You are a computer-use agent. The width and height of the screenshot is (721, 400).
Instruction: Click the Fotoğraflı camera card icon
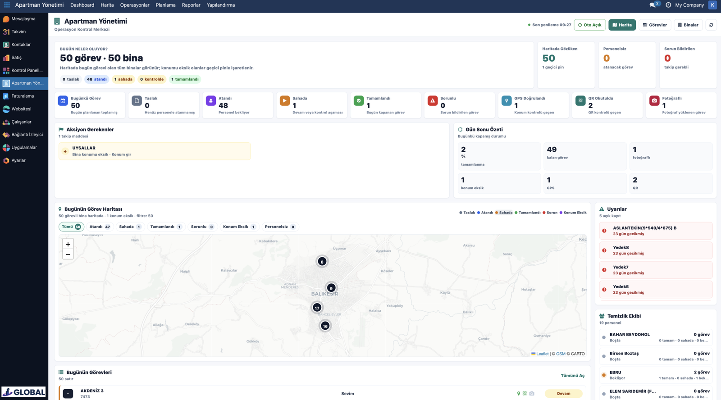coord(654,101)
